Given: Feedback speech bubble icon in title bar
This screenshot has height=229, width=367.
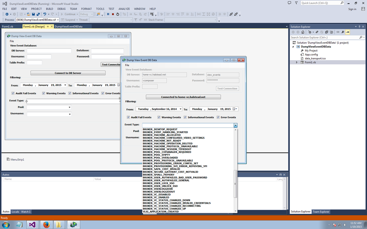Looking at the screenshot, I should click(x=290, y=3).
